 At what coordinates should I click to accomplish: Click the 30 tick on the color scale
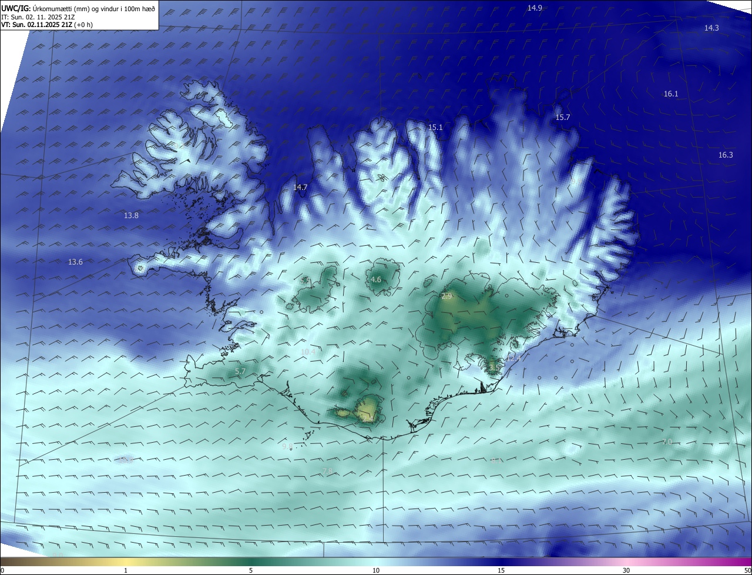(626, 570)
